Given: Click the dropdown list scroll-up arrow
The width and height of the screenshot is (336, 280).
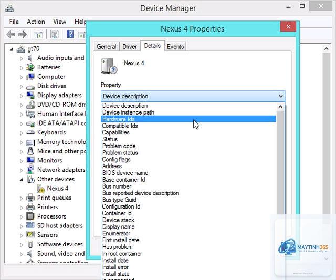Looking at the screenshot, I should (280, 107).
